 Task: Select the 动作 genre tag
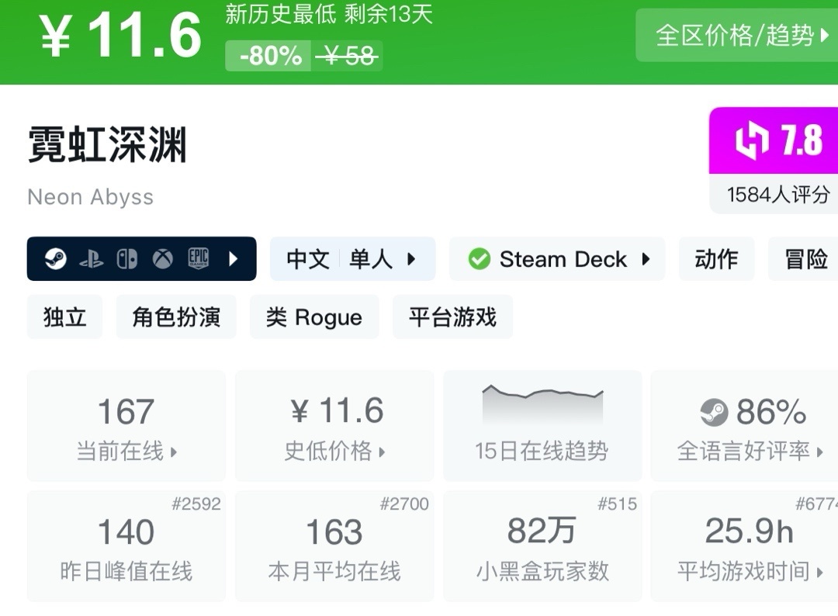click(x=716, y=259)
